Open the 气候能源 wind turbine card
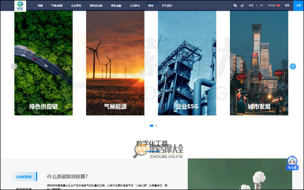Screen dimensions: 304x190 coord(115,63)
